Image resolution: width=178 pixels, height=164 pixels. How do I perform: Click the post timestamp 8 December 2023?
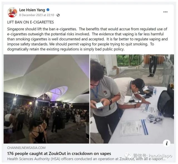point(36,15)
